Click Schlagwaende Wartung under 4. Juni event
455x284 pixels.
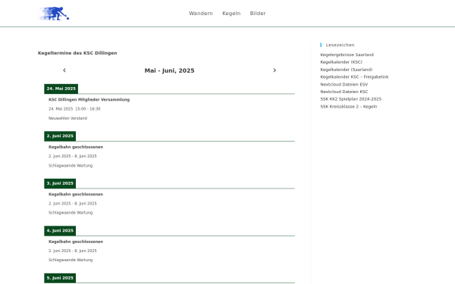(x=71, y=260)
